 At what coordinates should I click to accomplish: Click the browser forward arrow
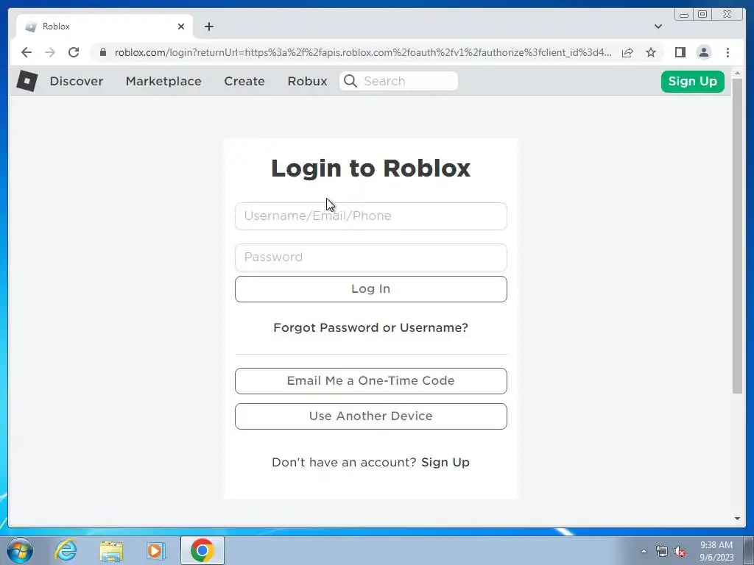[50, 52]
